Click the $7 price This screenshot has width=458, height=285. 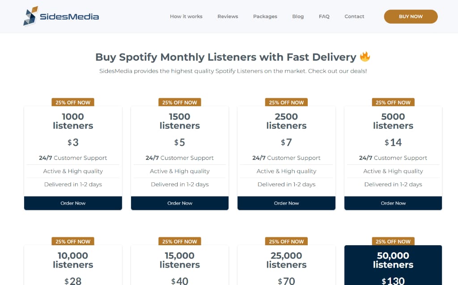click(286, 142)
